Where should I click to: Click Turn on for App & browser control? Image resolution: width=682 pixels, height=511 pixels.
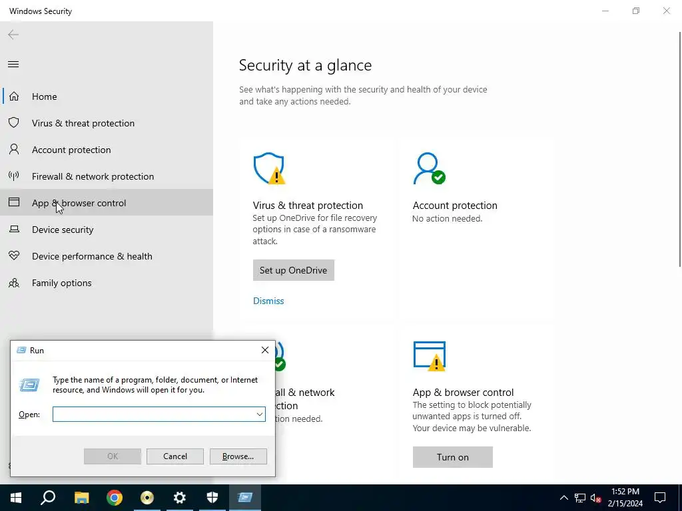pos(453,457)
